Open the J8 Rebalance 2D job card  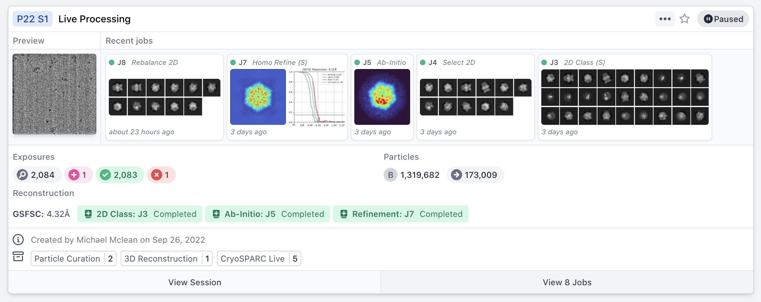(164, 97)
